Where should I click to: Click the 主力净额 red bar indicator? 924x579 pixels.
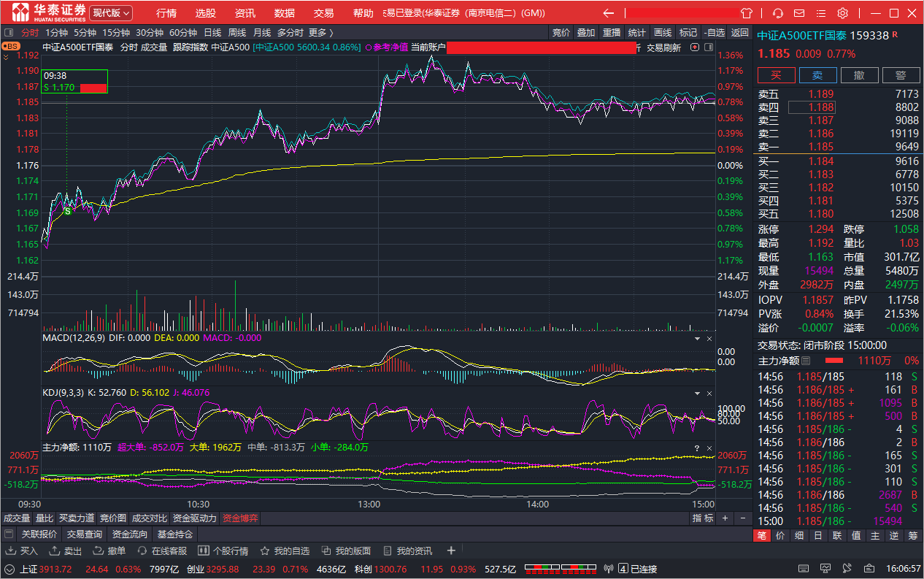click(833, 361)
